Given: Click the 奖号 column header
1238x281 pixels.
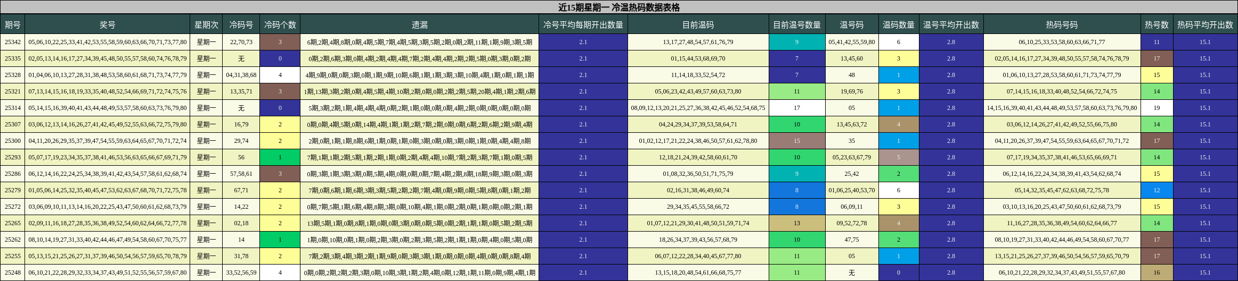Looking at the screenshot, I should click(x=108, y=24).
